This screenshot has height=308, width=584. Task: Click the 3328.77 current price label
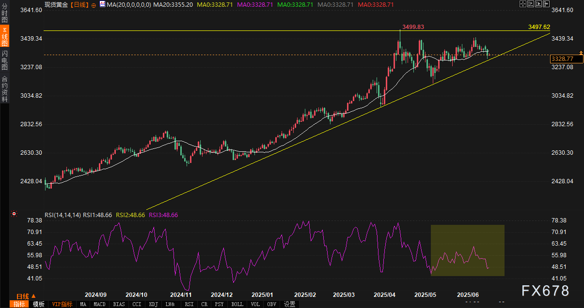562,59
